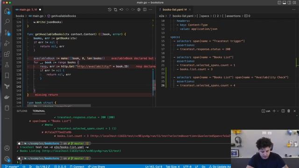Open the Explorer view in activity bar

pyautogui.click(x=7, y=11)
